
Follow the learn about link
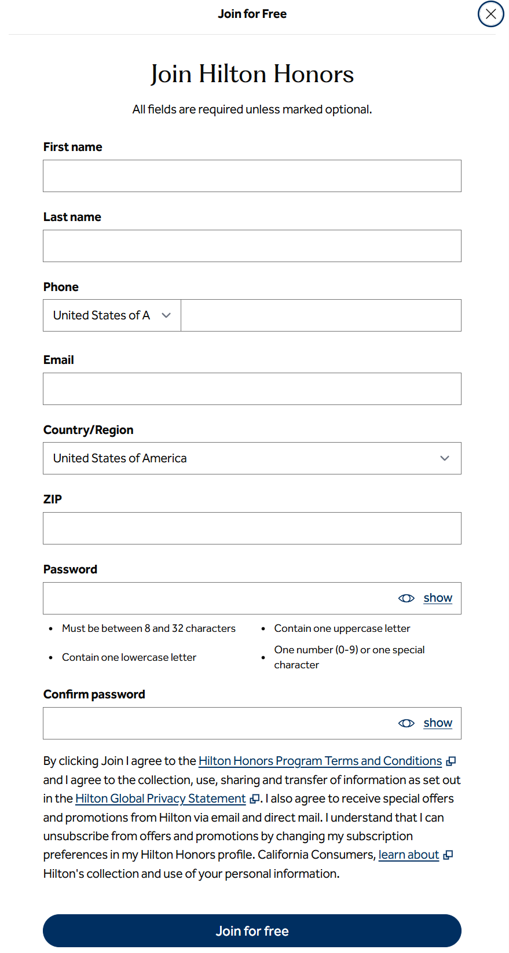pos(409,855)
